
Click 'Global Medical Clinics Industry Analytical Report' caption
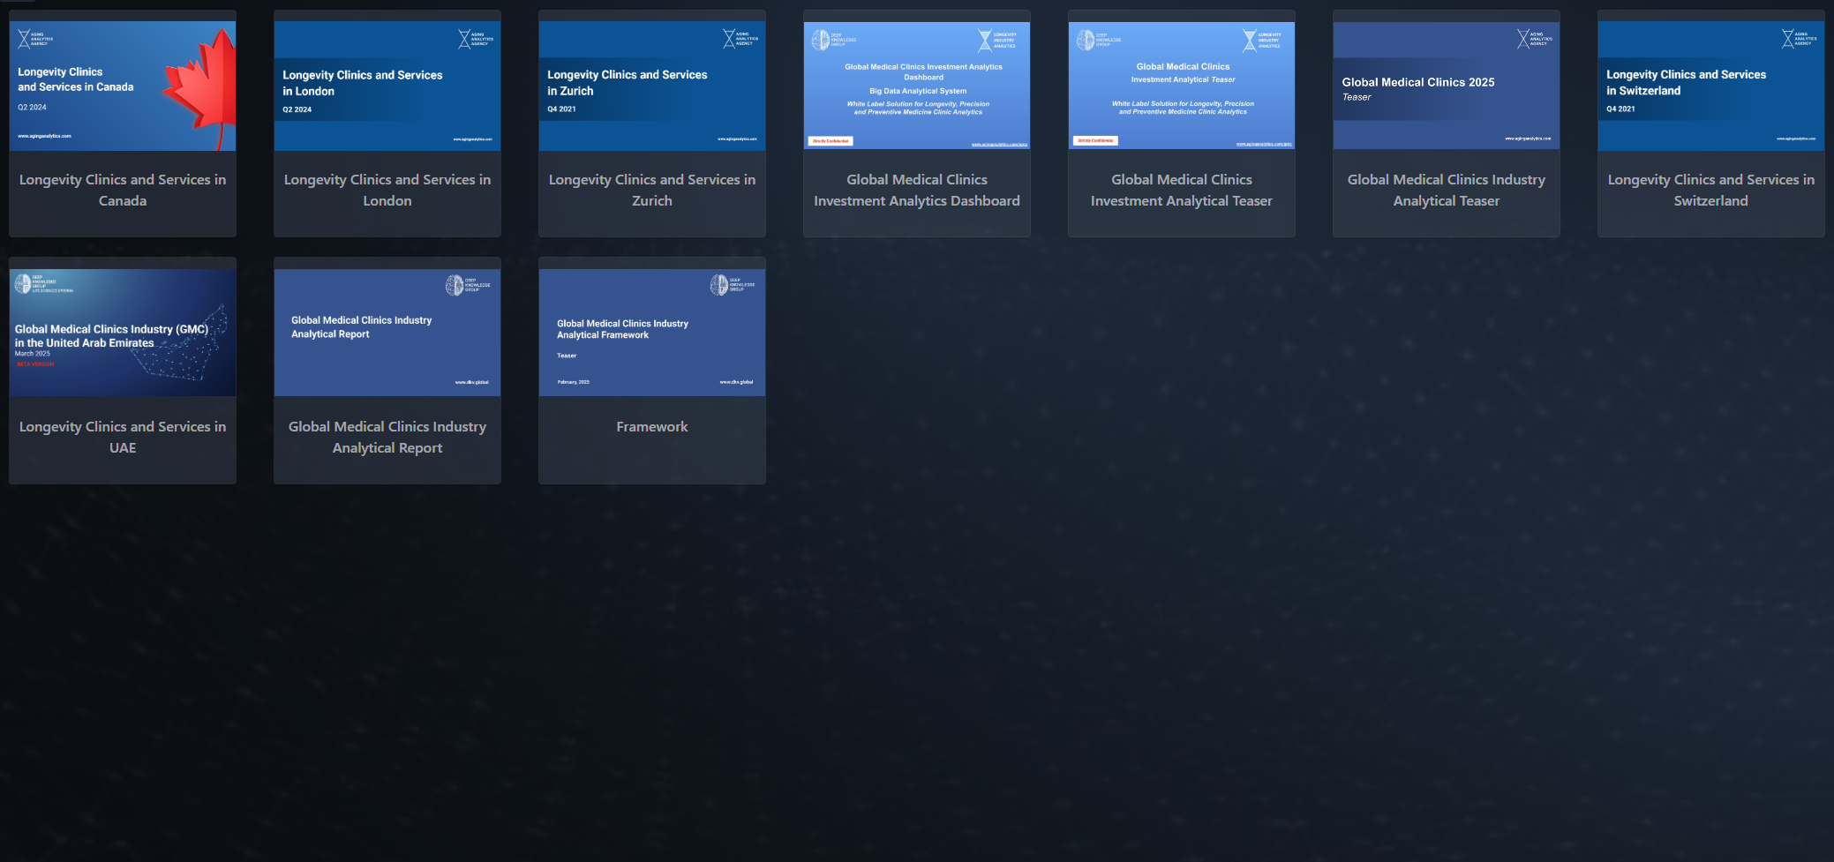coord(387,438)
